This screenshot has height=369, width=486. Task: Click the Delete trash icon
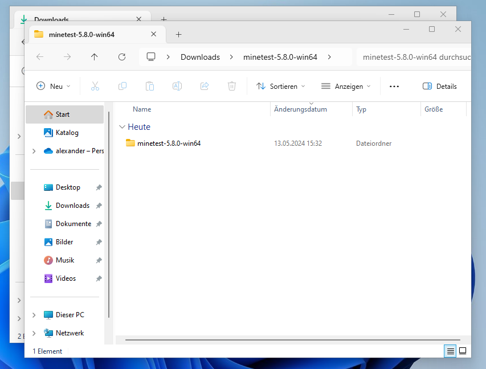pos(232,86)
